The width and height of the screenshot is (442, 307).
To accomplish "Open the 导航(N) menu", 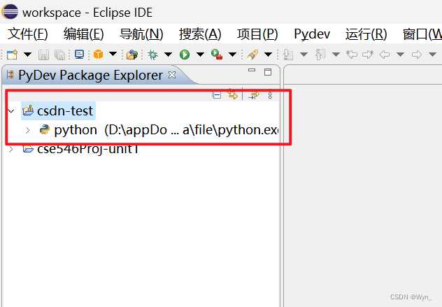I will [x=141, y=34].
